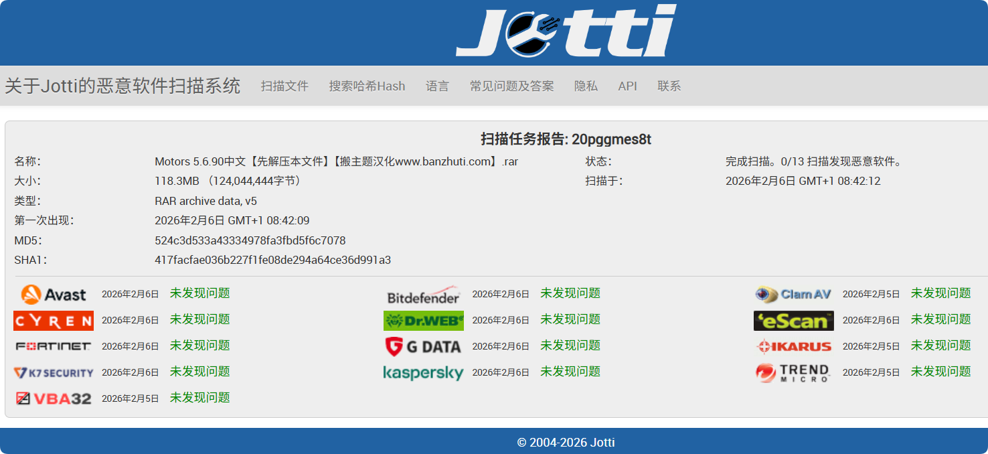The height and width of the screenshot is (454, 988).
Task: Click the scan report title 20pggmes8t
Action: tap(566, 139)
